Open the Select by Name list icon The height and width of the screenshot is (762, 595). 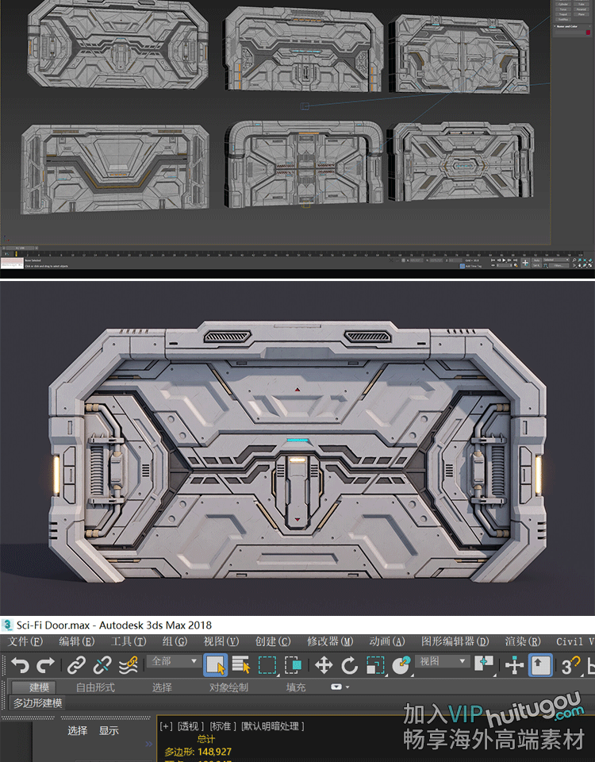point(241,665)
